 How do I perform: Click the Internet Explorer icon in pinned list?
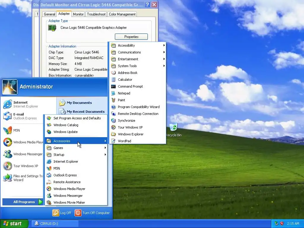7,104
